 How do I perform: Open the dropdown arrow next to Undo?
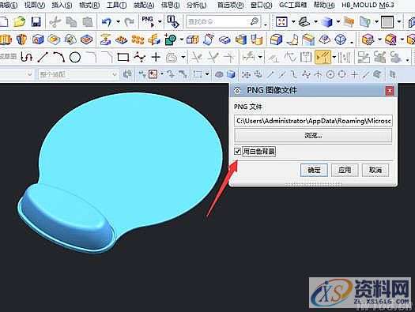(118, 22)
